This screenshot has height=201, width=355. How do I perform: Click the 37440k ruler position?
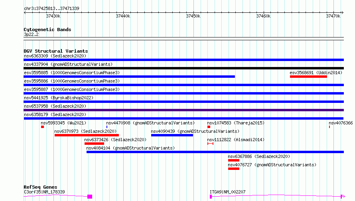(x=123, y=16)
